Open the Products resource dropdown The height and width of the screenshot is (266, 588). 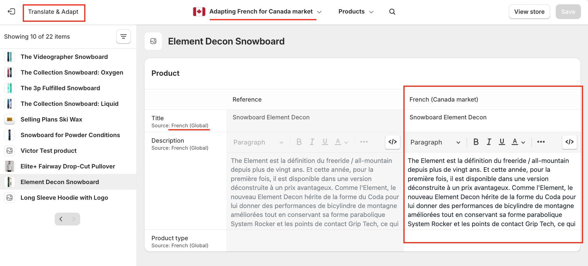pos(356,12)
